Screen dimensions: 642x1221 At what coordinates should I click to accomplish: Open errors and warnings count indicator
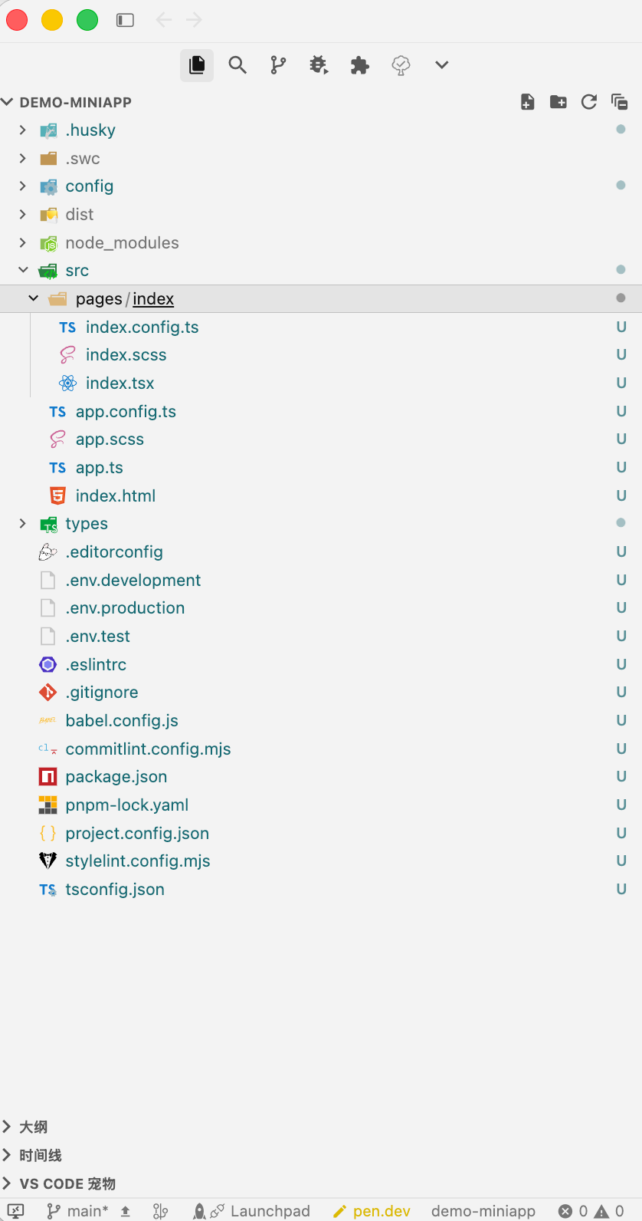[x=591, y=1211]
